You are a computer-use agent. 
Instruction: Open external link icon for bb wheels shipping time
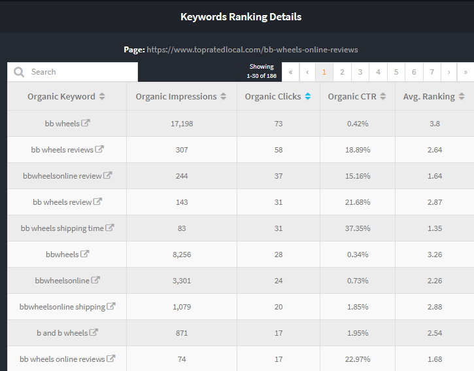pos(110,228)
